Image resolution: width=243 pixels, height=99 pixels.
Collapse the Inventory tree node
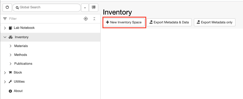tap(5, 37)
